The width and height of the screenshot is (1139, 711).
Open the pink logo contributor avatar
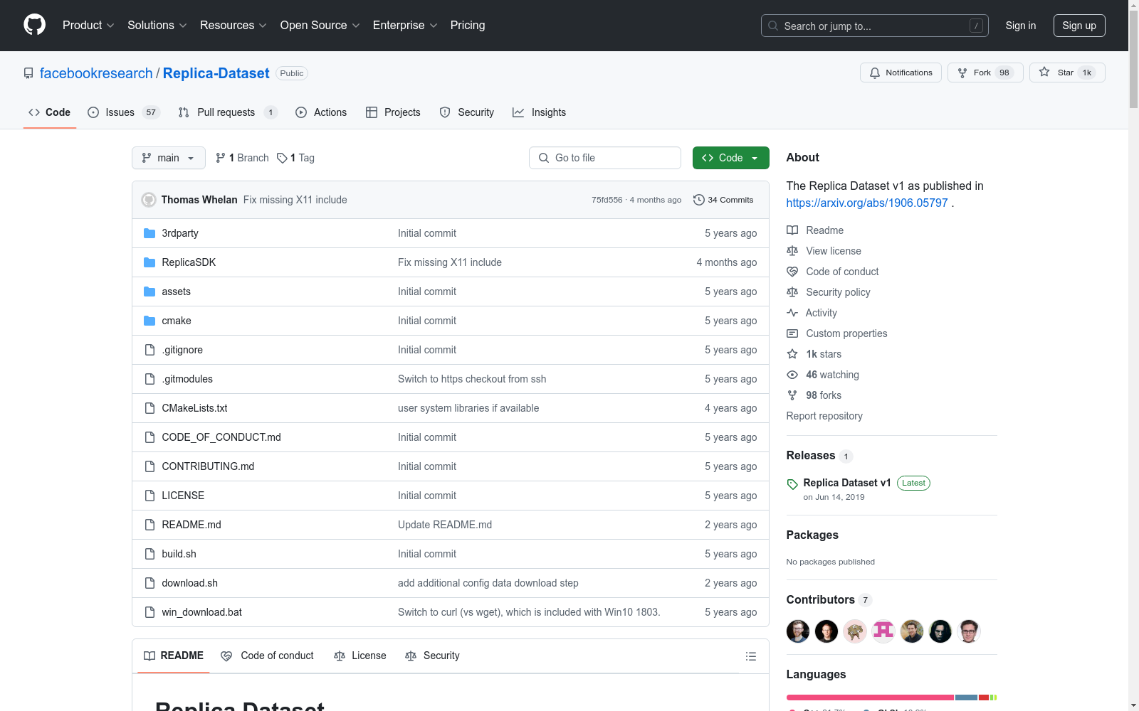coord(883,631)
